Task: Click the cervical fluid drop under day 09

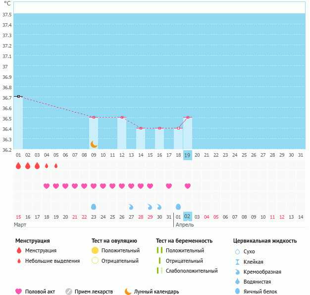Action: point(94,206)
